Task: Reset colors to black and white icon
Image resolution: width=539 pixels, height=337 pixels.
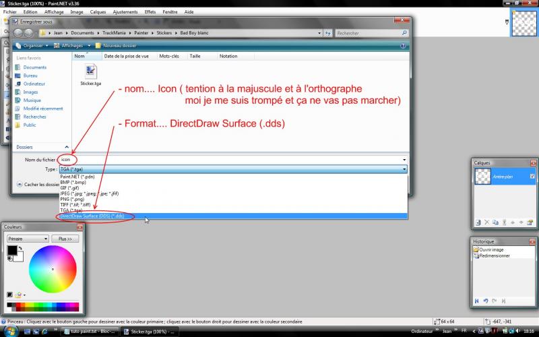Action: click(x=10, y=259)
